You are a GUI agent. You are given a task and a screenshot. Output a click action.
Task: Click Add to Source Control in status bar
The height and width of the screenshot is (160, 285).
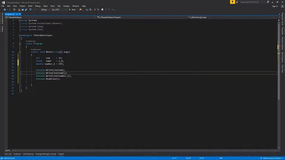pos(272,158)
